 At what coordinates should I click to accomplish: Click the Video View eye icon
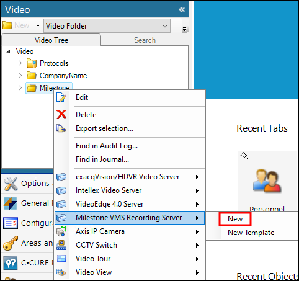click(x=61, y=272)
